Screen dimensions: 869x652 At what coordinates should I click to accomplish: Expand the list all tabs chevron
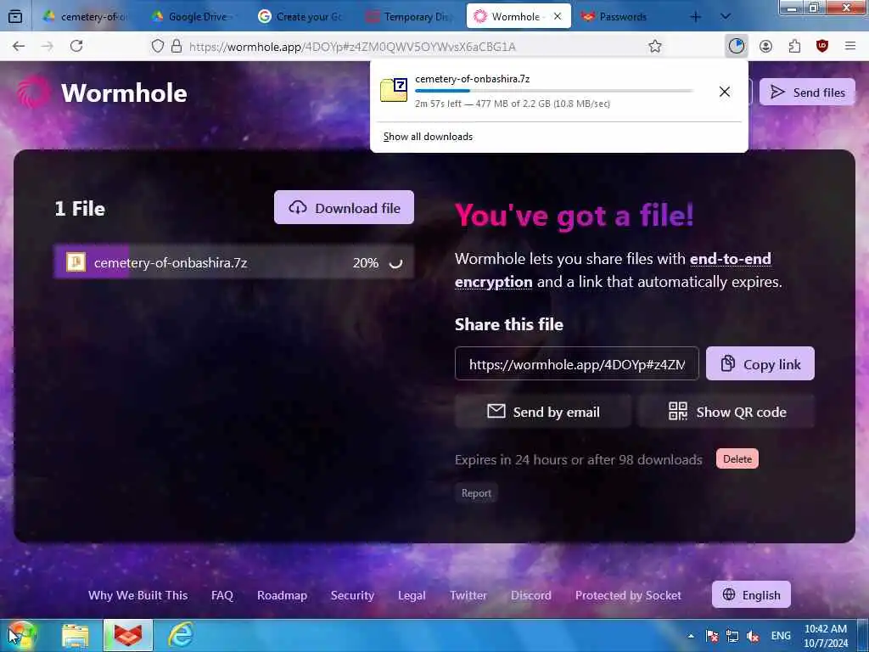725,17
